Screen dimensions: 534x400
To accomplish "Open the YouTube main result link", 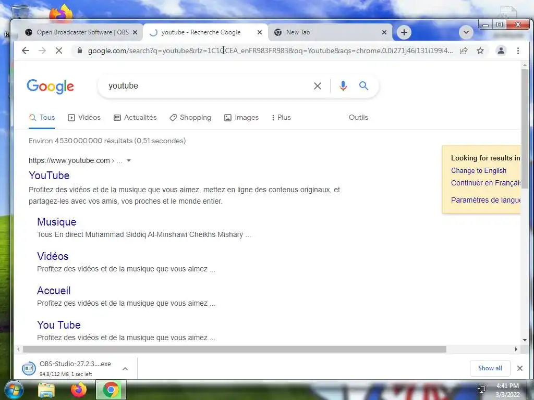I will 49,176.
